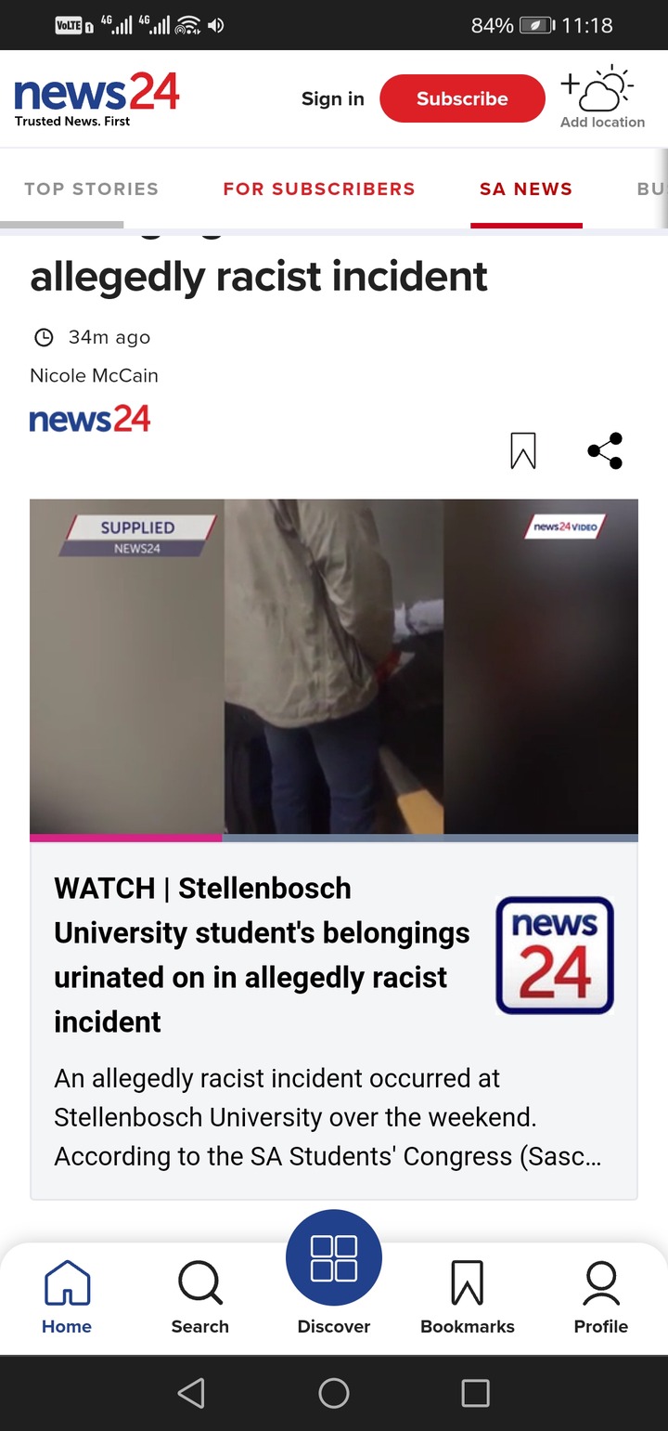Open the news24 logo in header
668x1431 pixels.
point(96,98)
